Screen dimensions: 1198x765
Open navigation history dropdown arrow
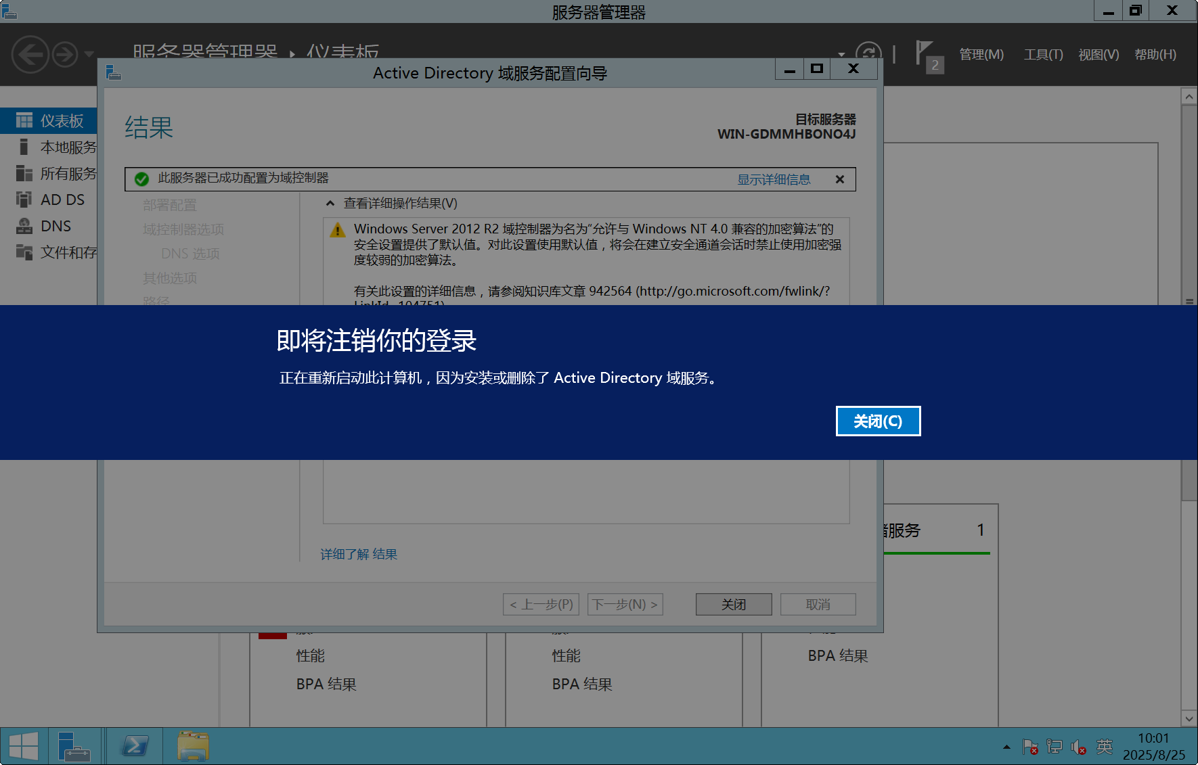[89, 54]
